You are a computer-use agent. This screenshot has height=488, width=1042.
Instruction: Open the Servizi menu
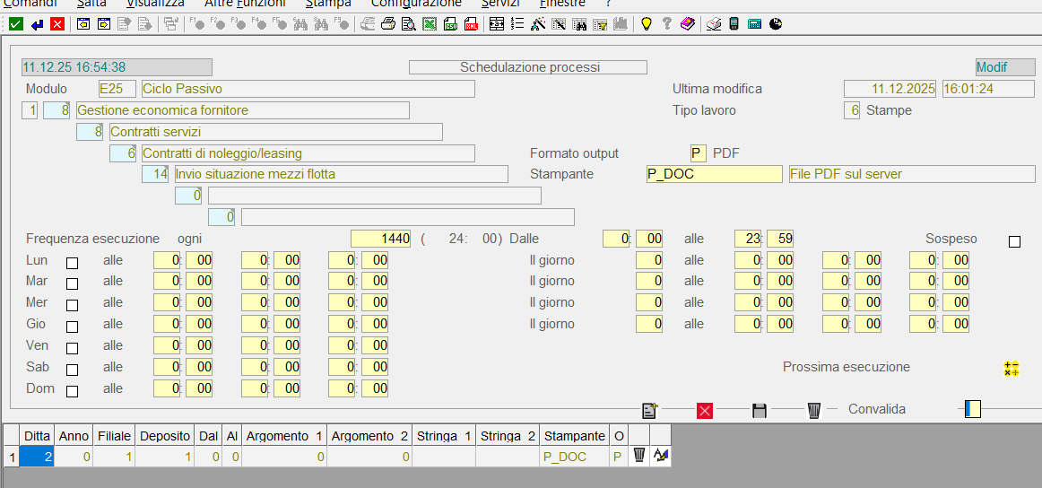click(x=499, y=4)
